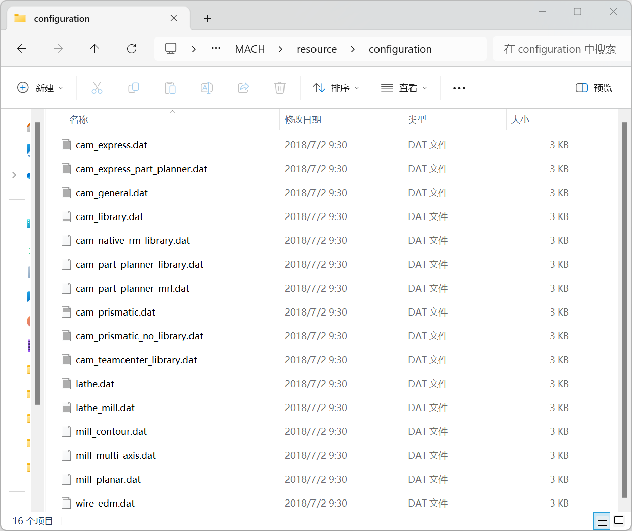Click the Cut scissors icon
The width and height of the screenshot is (632, 531).
click(x=97, y=88)
